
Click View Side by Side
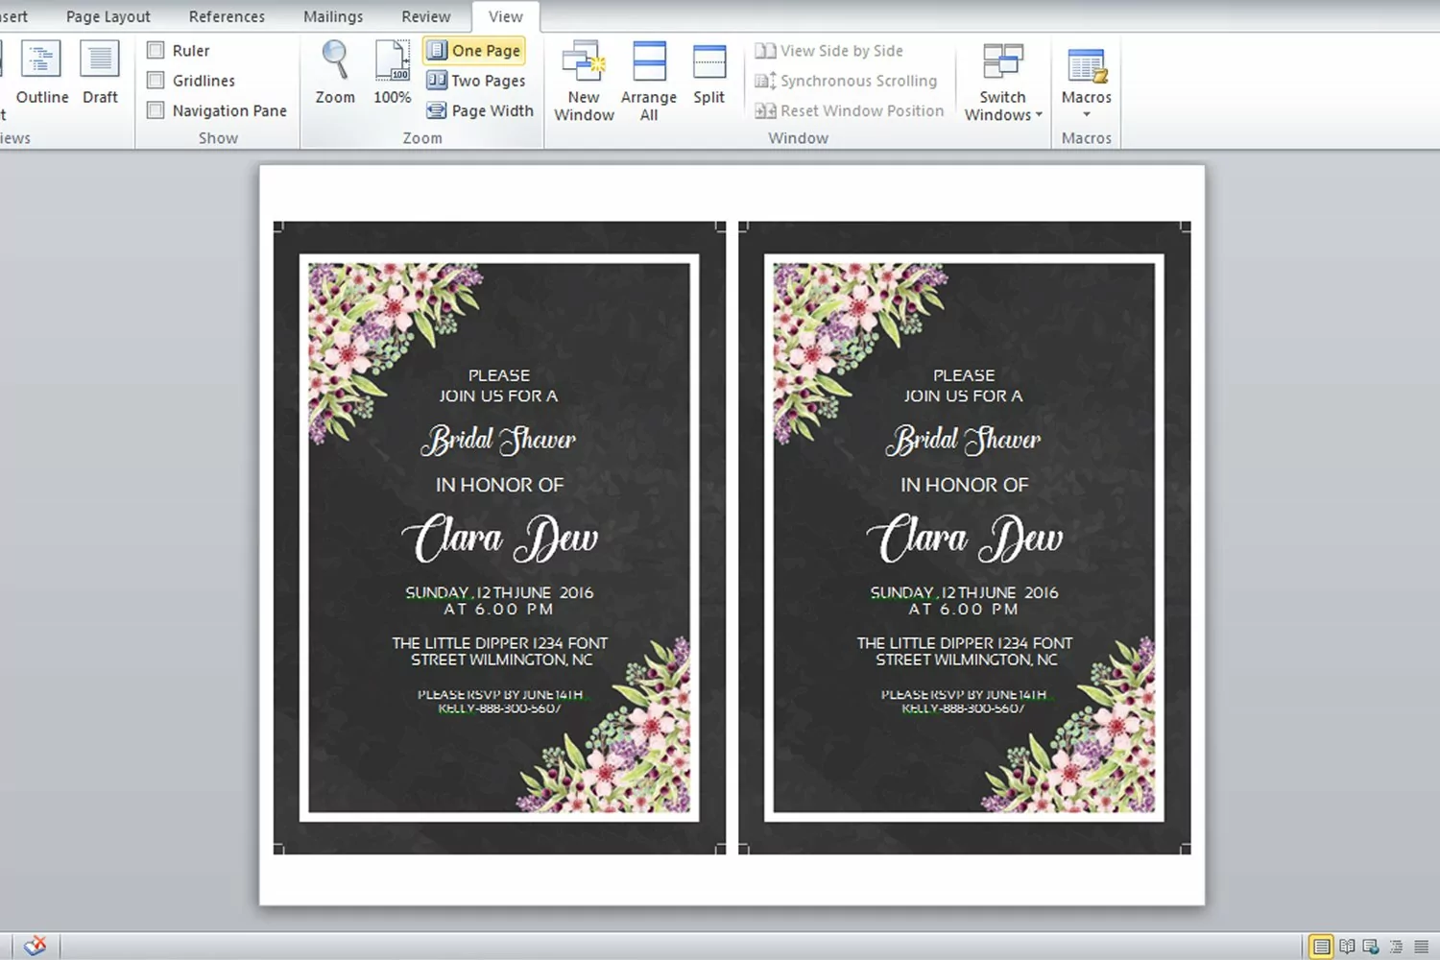click(x=829, y=51)
